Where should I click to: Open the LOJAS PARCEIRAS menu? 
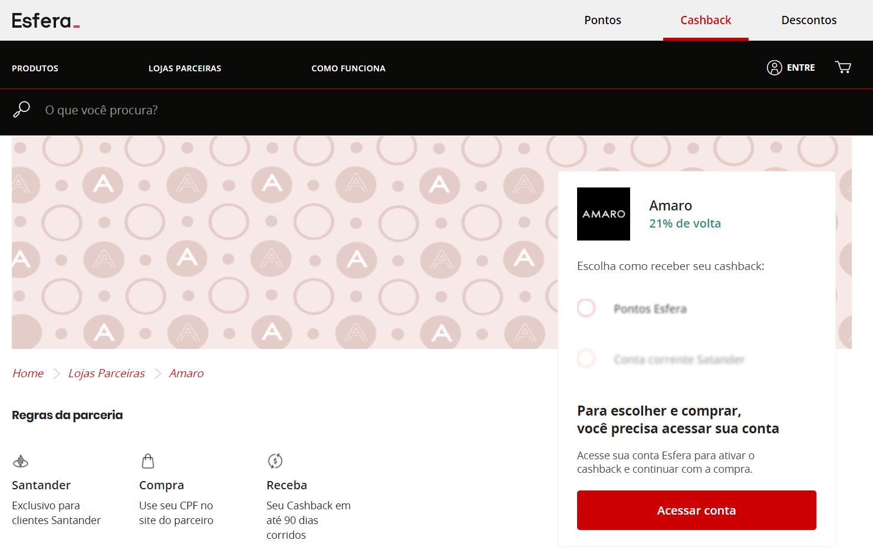[x=185, y=68]
